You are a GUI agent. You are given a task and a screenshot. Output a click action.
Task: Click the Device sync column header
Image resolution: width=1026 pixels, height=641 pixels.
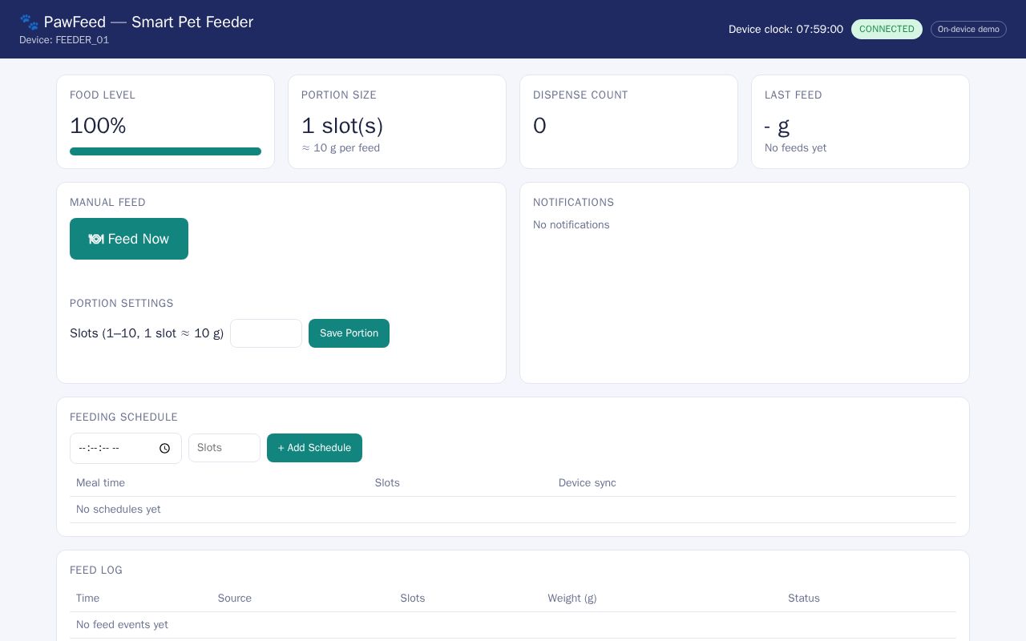588,482
